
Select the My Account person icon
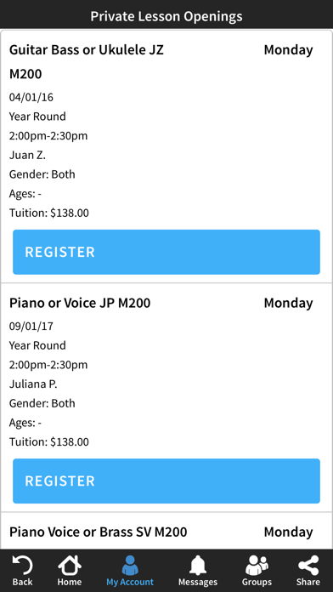130,565
